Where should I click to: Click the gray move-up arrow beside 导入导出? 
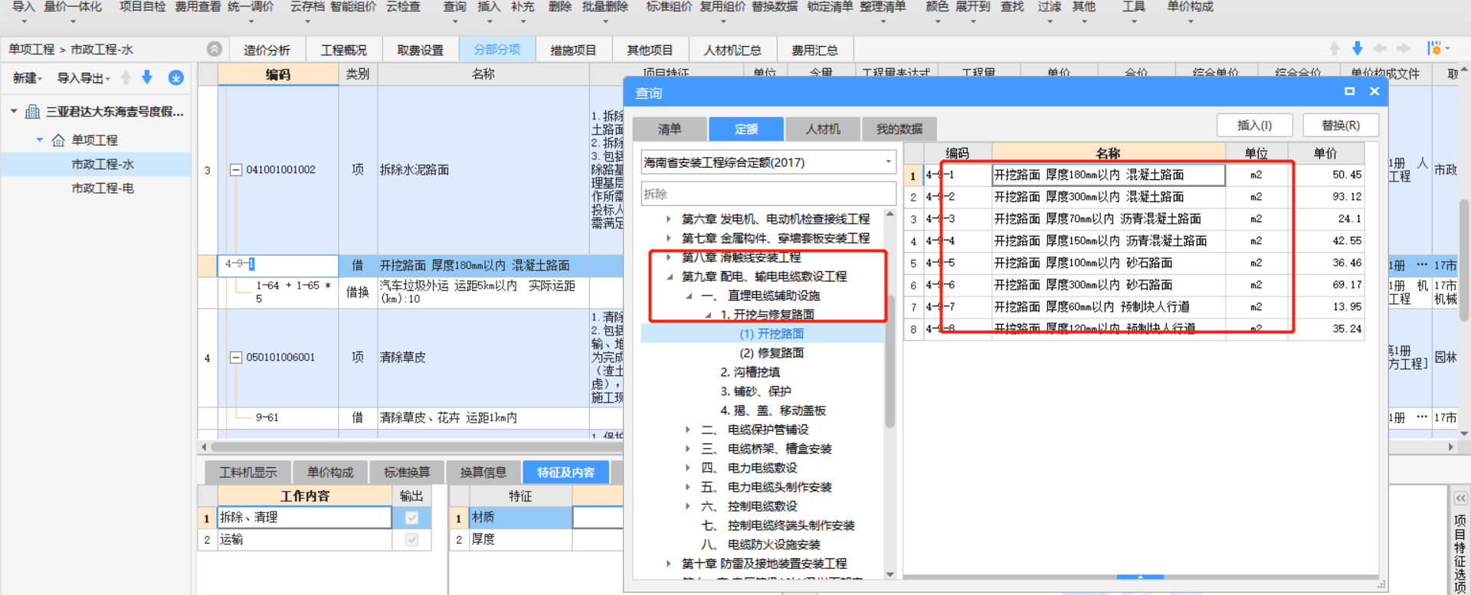[x=126, y=77]
